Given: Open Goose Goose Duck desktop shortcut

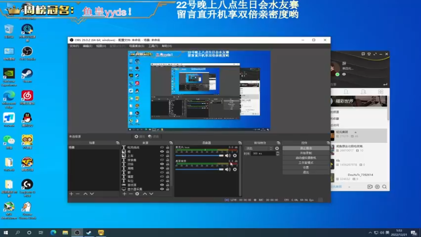Looking at the screenshot, I should coord(27,210).
